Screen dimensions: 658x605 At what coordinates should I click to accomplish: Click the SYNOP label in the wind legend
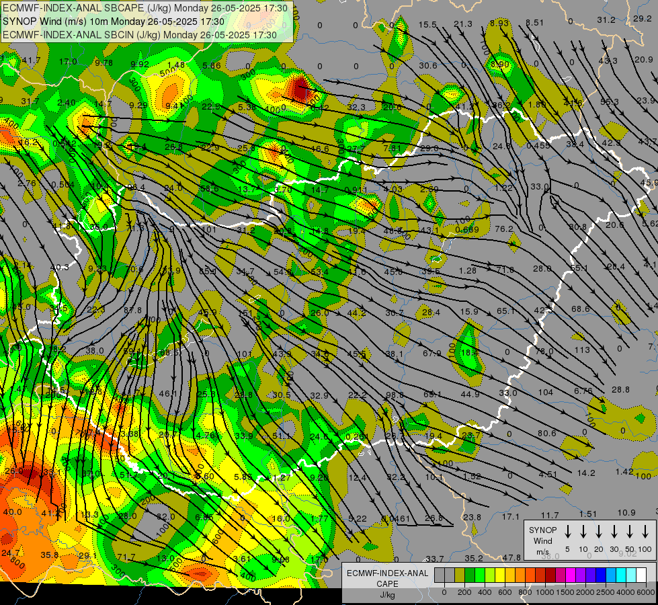click(542, 530)
